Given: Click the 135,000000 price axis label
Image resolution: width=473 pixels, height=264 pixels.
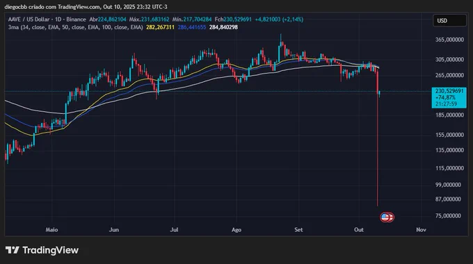Looking at the screenshot, I should click(449, 150).
